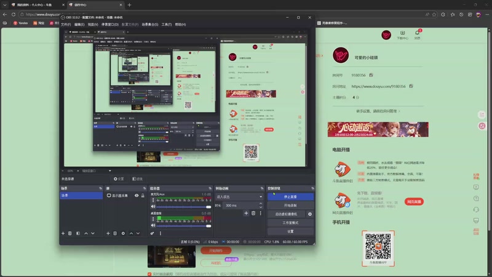Toggle checkbox beside cover thumbnail at bottom of Douyu page
The height and width of the screenshot is (277, 492).
(x=149, y=274)
